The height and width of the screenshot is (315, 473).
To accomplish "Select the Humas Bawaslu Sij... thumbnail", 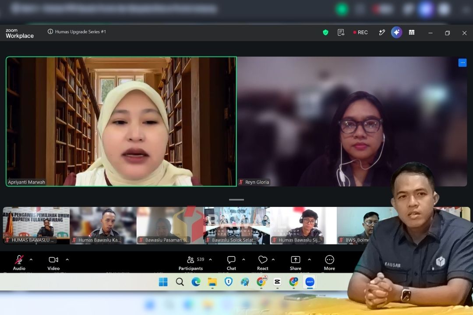I will click(304, 225).
